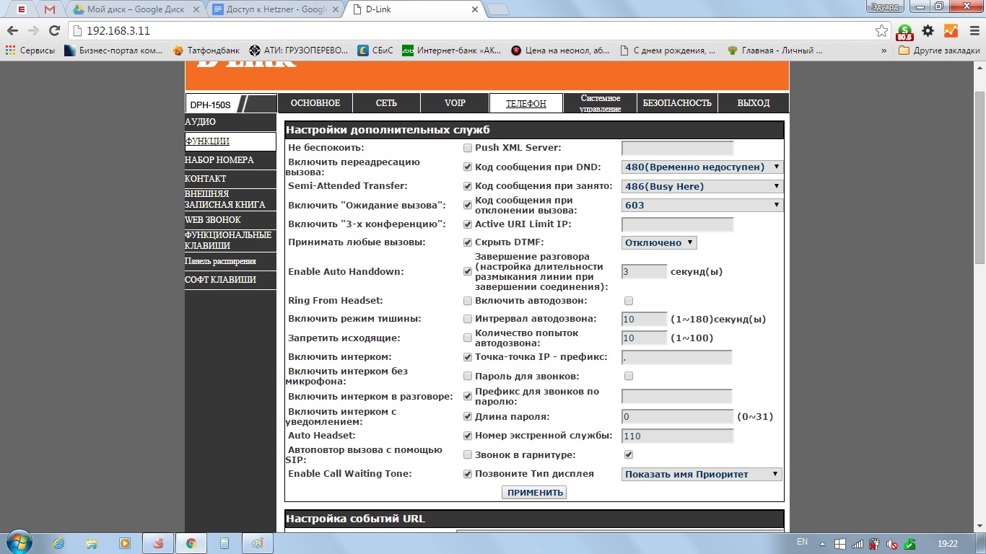The image size is (986, 554).
Task: Open the КОНТАКТ sidebar page
Action: [x=230, y=179]
